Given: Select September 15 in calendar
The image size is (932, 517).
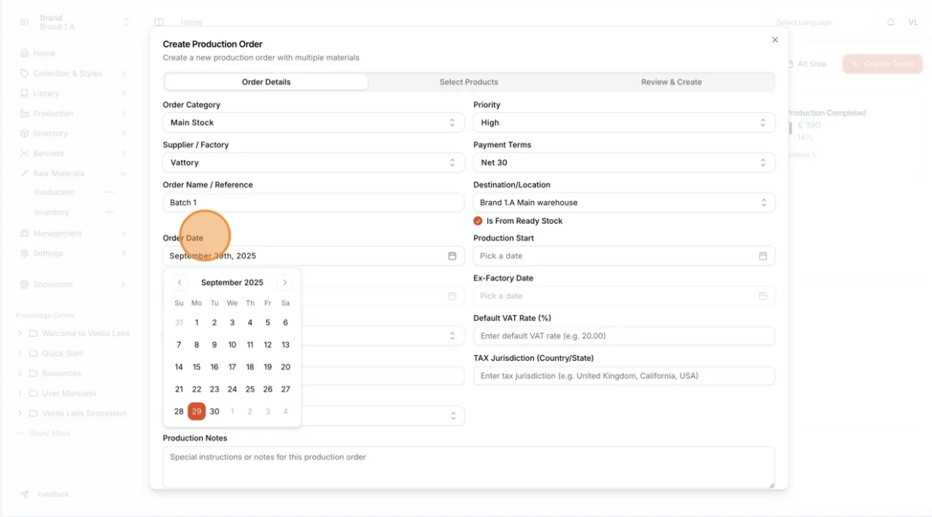Looking at the screenshot, I should tap(197, 367).
